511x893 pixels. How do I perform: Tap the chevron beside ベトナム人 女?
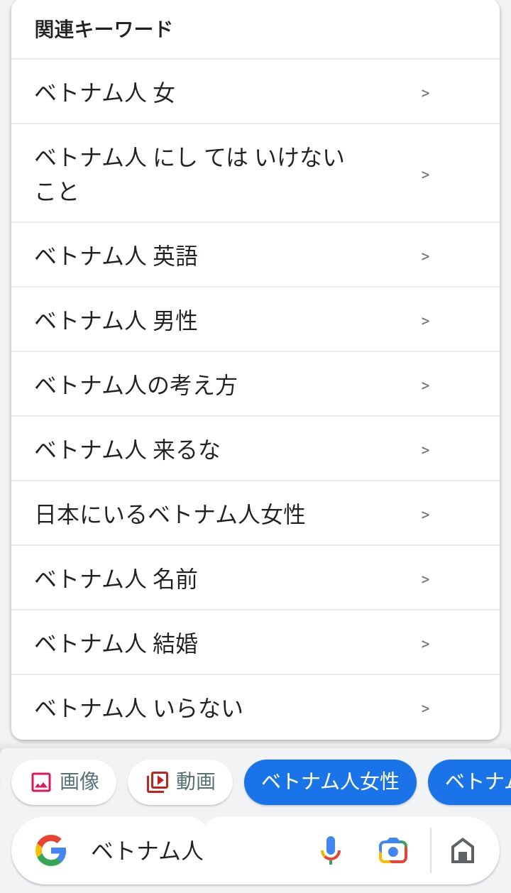(425, 93)
